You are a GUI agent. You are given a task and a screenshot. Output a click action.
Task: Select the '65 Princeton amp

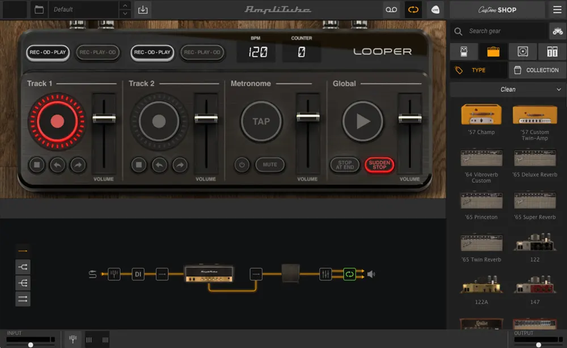coord(481,200)
